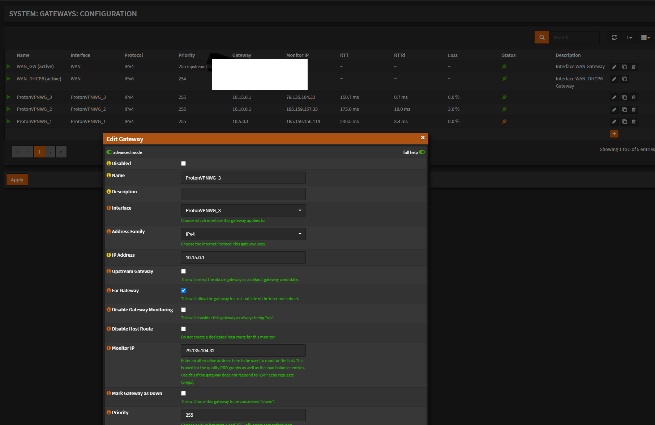Click the empty Description field
The height and width of the screenshot is (425, 655).
click(243, 194)
